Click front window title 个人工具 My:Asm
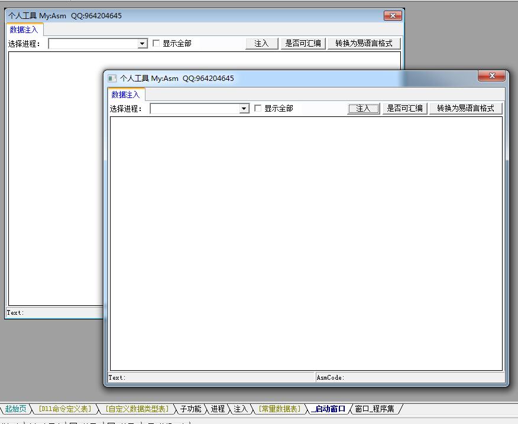This screenshot has height=424, width=518. pyautogui.click(x=149, y=79)
